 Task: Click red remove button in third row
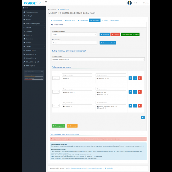click(140, 106)
